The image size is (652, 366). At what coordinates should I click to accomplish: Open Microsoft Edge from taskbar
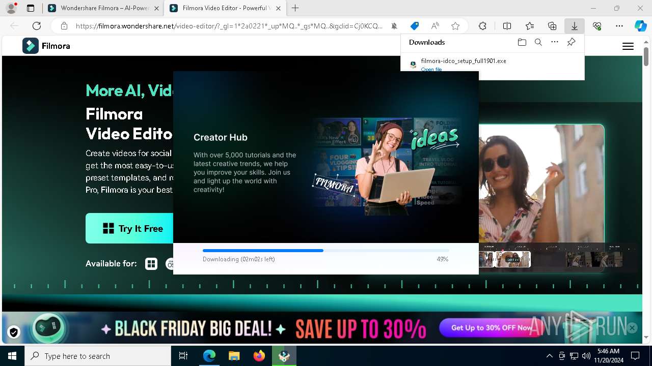pyautogui.click(x=209, y=356)
